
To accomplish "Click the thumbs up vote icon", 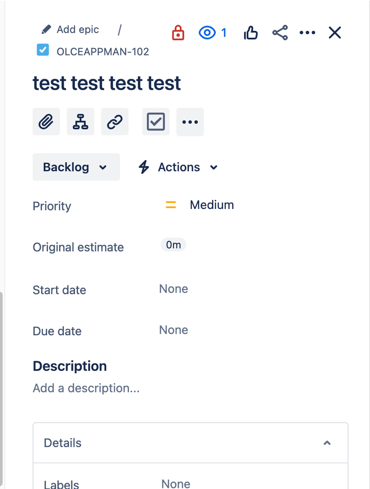I will [x=251, y=33].
